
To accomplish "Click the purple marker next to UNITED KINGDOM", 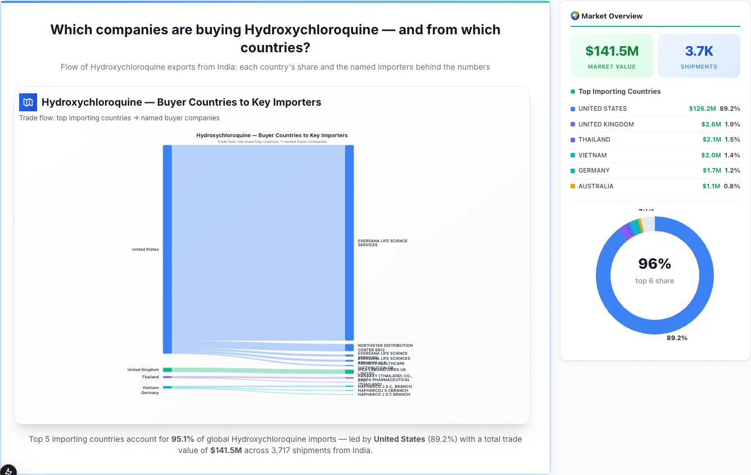I will tap(572, 124).
